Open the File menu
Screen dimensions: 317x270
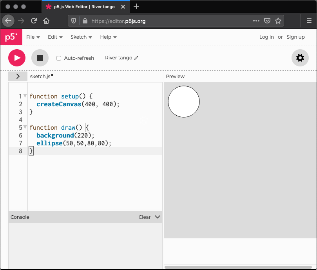pos(33,37)
